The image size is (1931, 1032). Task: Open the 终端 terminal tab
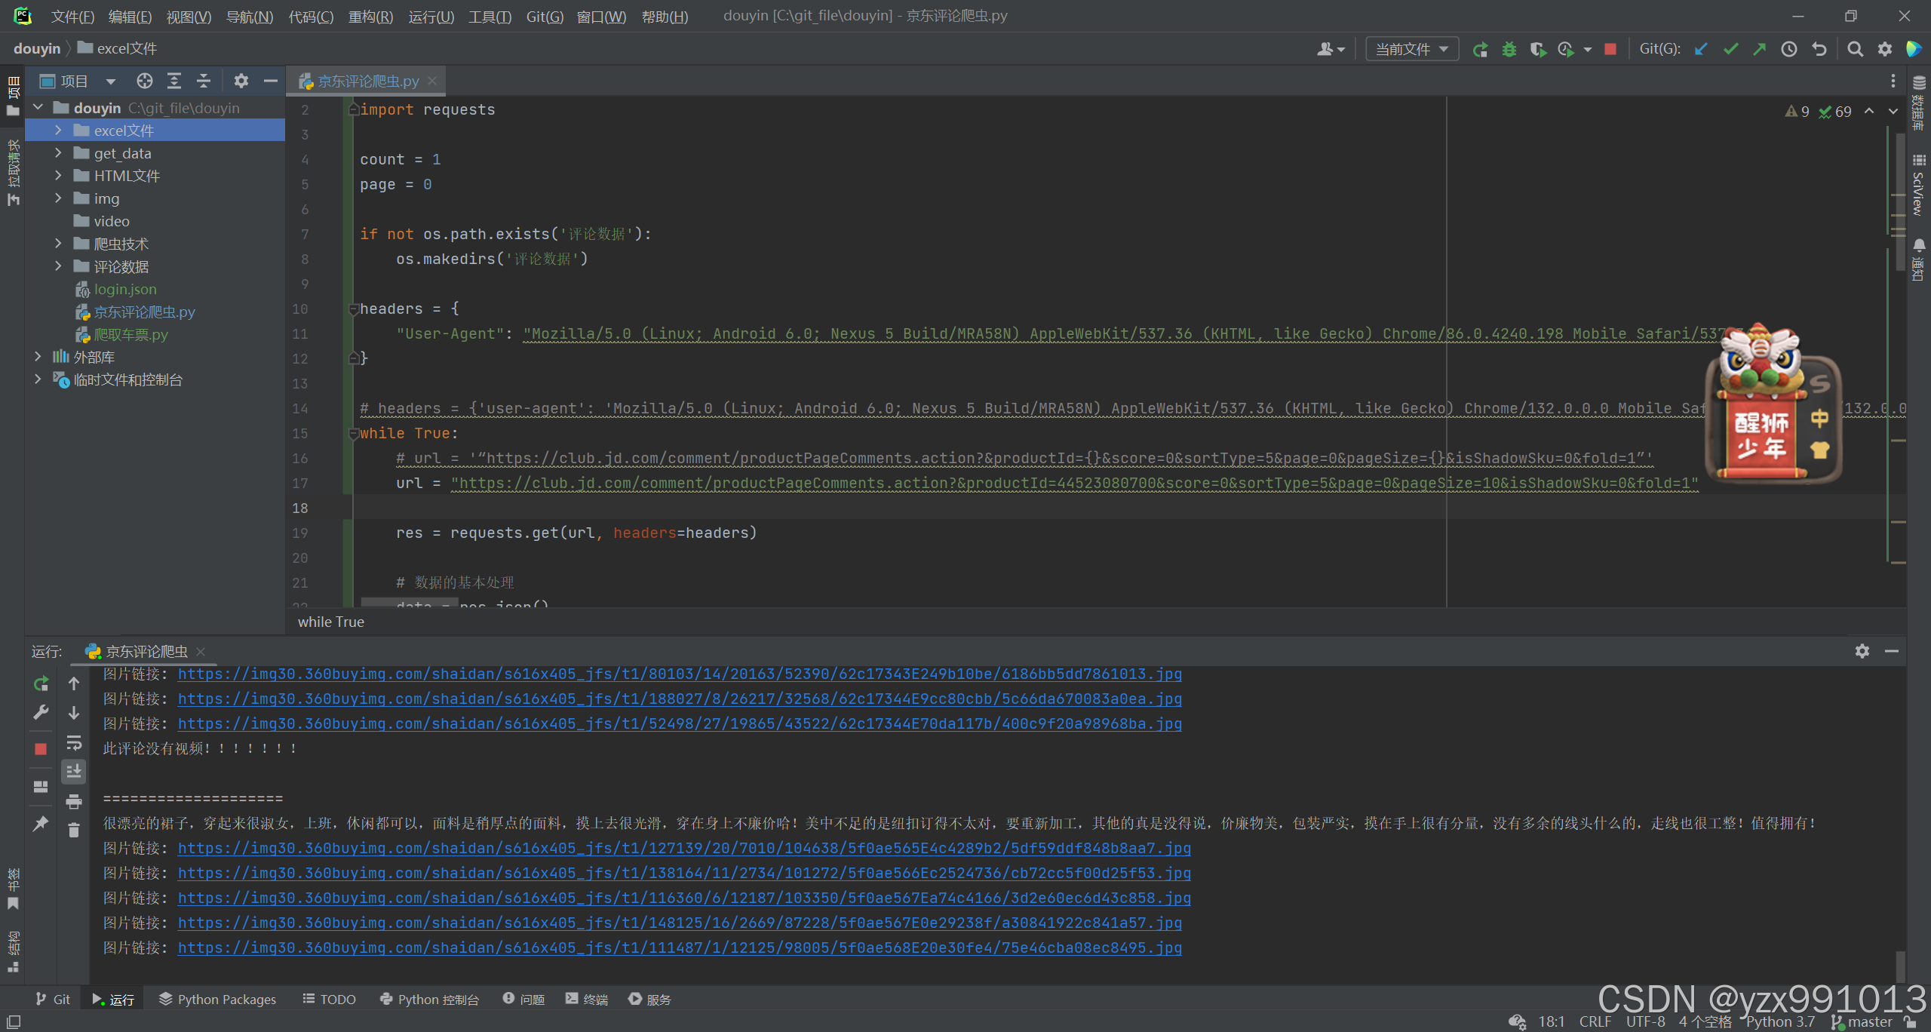point(587,1000)
